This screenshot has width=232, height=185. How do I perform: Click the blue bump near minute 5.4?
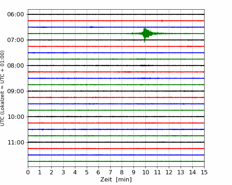91,27
